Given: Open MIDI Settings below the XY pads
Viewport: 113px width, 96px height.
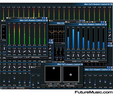Looking at the screenshot, I should coord(70,86).
